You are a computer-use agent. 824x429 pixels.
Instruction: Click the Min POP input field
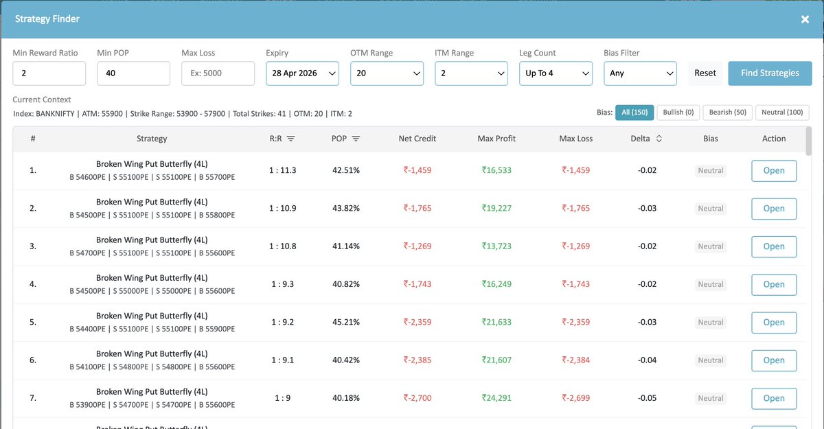point(133,73)
